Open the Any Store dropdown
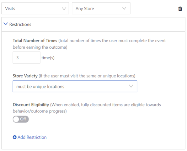 (x=101, y=9)
